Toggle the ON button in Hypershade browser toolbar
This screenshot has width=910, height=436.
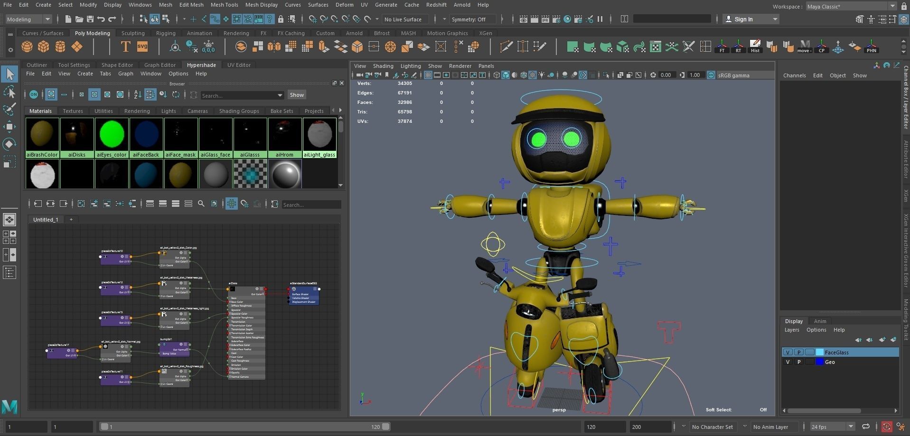[34, 94]
